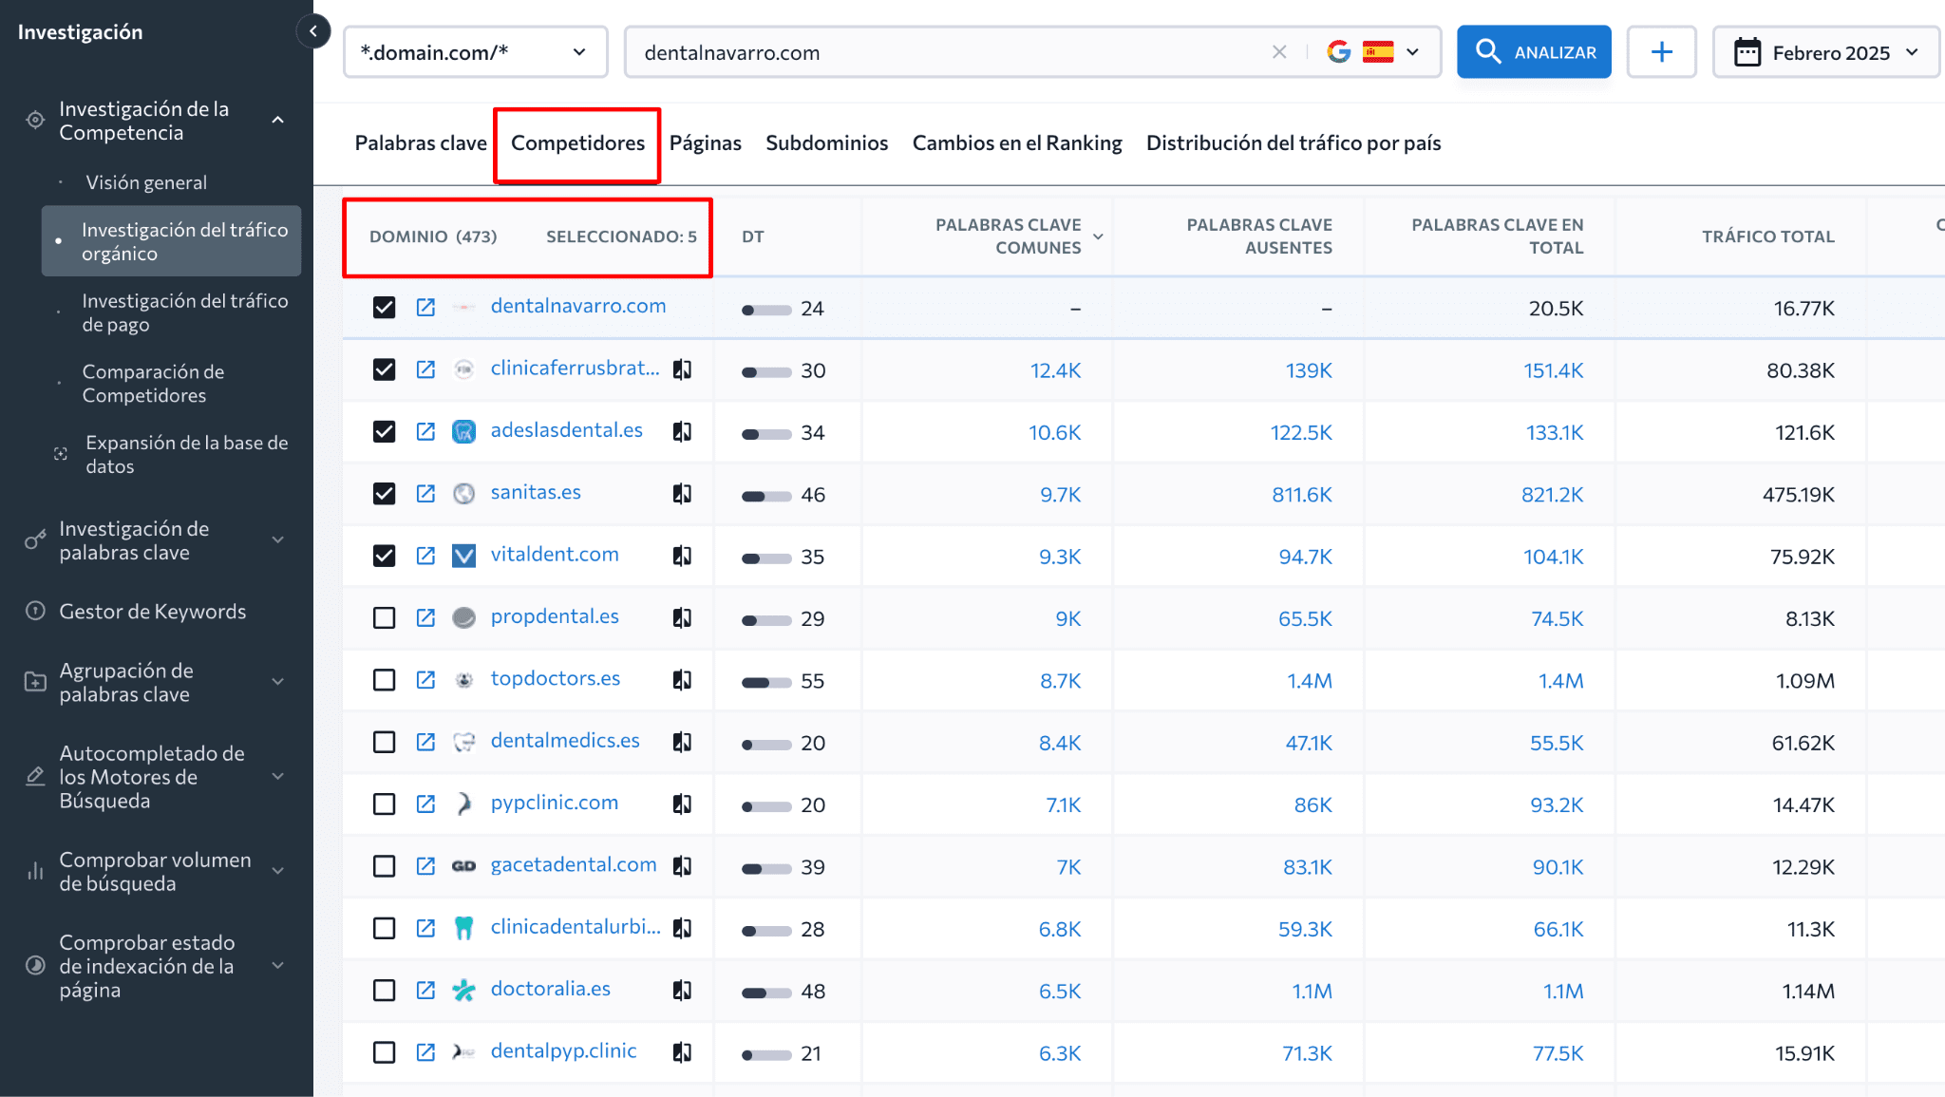Switch to the Palabras clave tab

[421, 142]
